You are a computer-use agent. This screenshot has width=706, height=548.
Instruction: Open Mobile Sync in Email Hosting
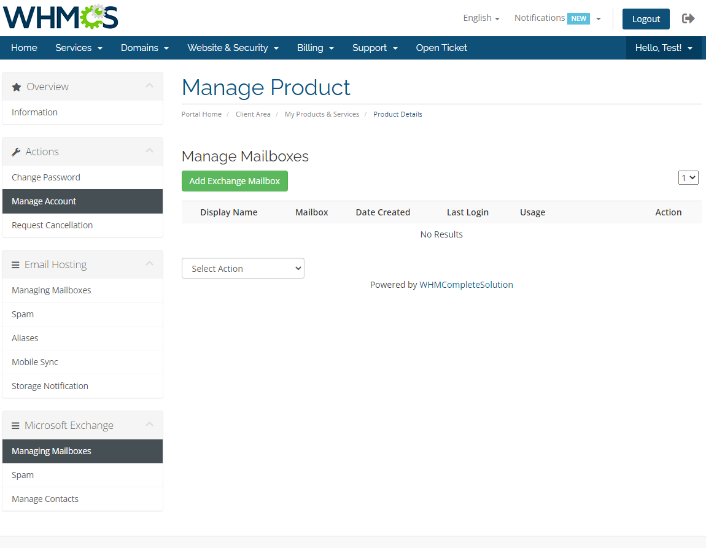pos(82,361)
